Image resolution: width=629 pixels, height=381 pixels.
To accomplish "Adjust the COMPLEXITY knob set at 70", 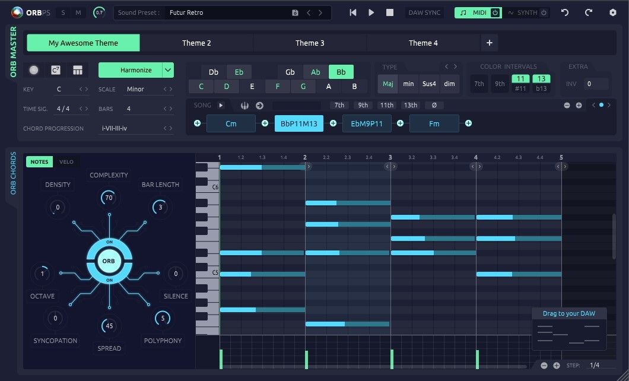I will pos(109,198).
